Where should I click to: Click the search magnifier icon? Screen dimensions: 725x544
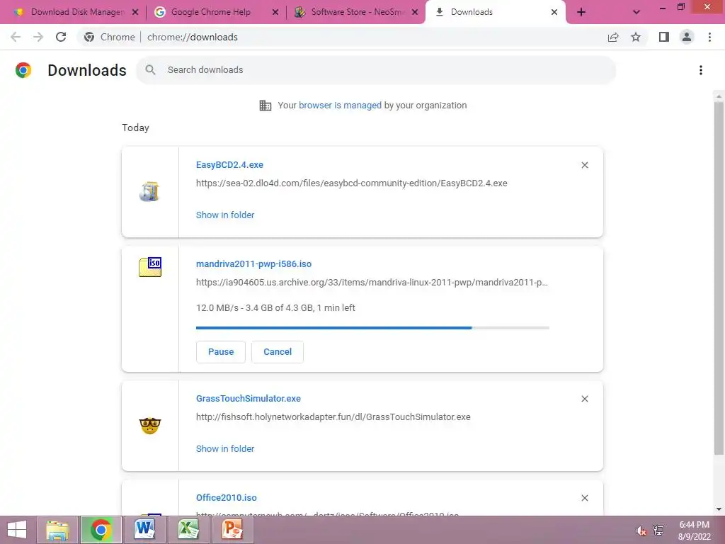(x=150, y=70)
